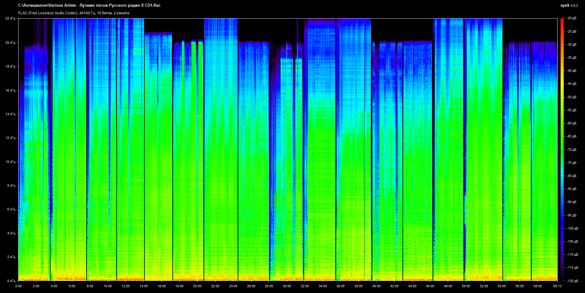Click the 16 кГц frequency axis label

coord(10,90)
